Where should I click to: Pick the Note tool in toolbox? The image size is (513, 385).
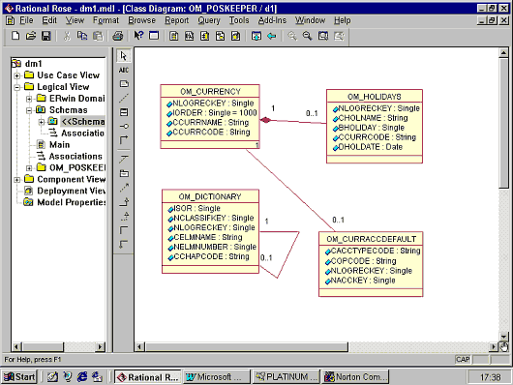tap(124, 84)
